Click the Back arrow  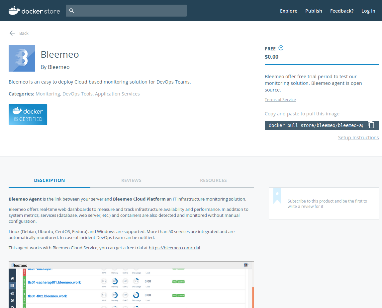[12, 33]
